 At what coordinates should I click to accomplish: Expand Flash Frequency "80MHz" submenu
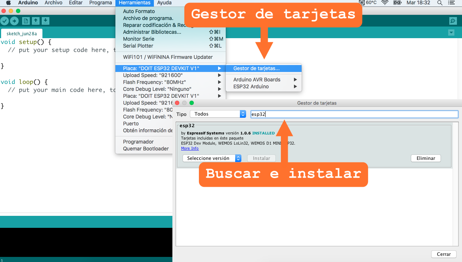(171, 82)
